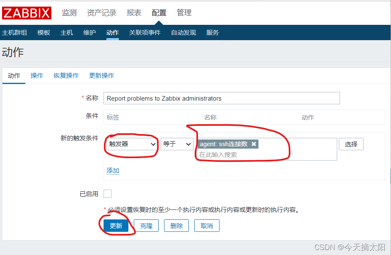Click the 添加 link
Viewport: 391px width, 255px height.
point(113,171)
